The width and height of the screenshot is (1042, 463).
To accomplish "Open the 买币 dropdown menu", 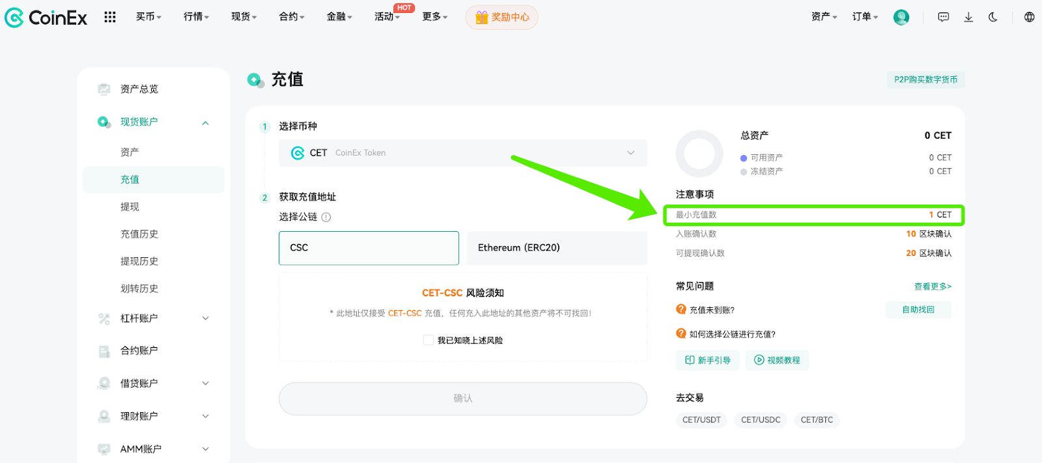I will 148,17.
